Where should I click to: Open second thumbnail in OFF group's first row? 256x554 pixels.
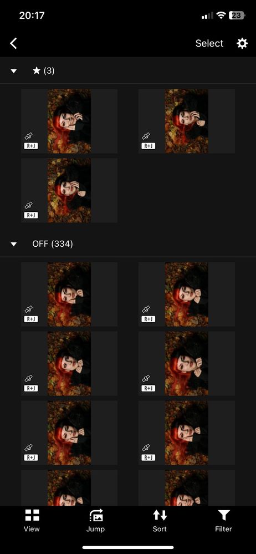coord(186,294)
